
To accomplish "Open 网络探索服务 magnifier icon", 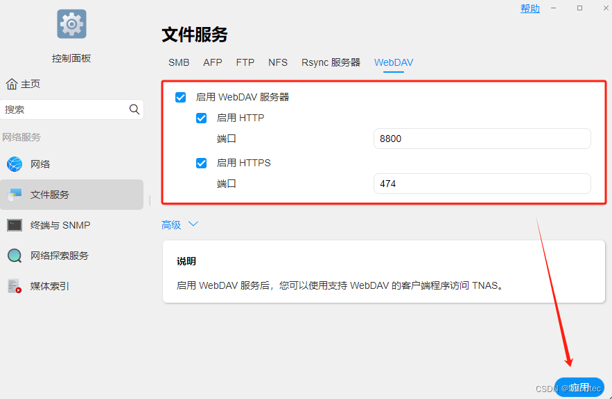I will pos(15,256).
